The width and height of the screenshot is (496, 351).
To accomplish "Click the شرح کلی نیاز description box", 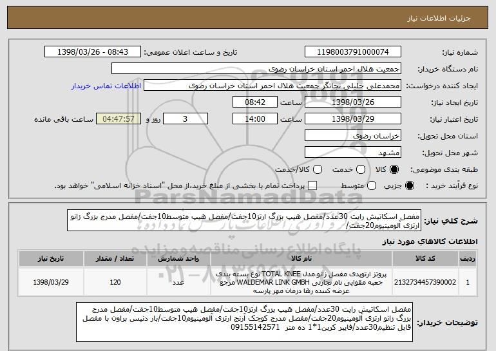I will tap(244, 220).
